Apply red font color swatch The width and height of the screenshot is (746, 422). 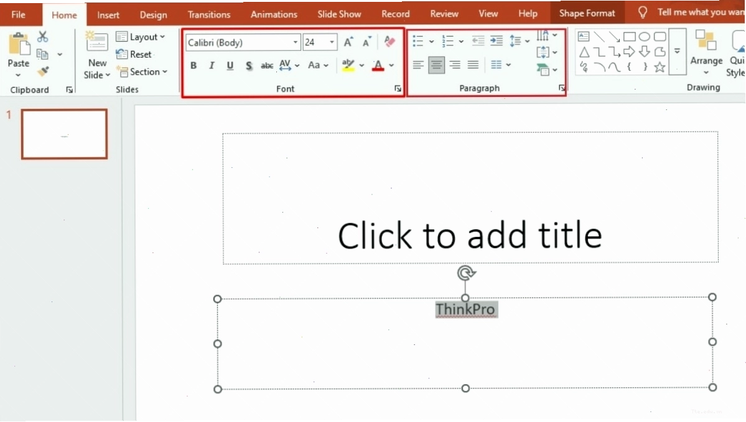click(x=378, y=66)
